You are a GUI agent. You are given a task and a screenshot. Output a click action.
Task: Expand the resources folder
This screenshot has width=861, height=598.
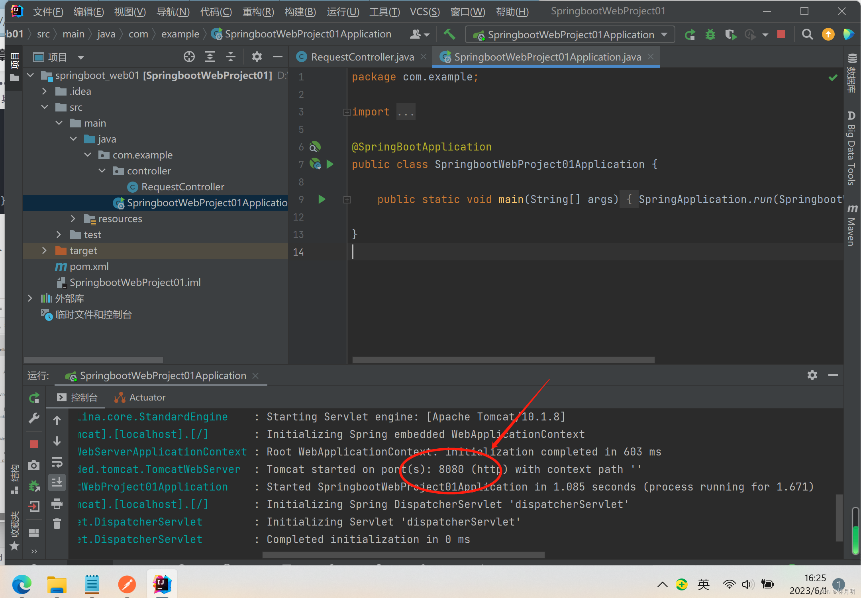[x=73, y=219]
